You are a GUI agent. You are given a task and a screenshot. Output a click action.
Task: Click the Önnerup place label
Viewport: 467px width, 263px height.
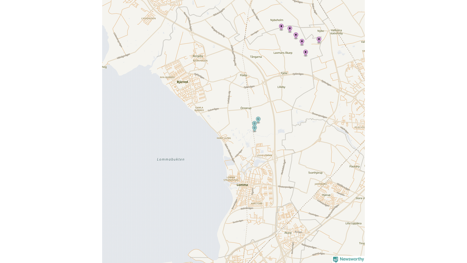click(x=246, y=108)
